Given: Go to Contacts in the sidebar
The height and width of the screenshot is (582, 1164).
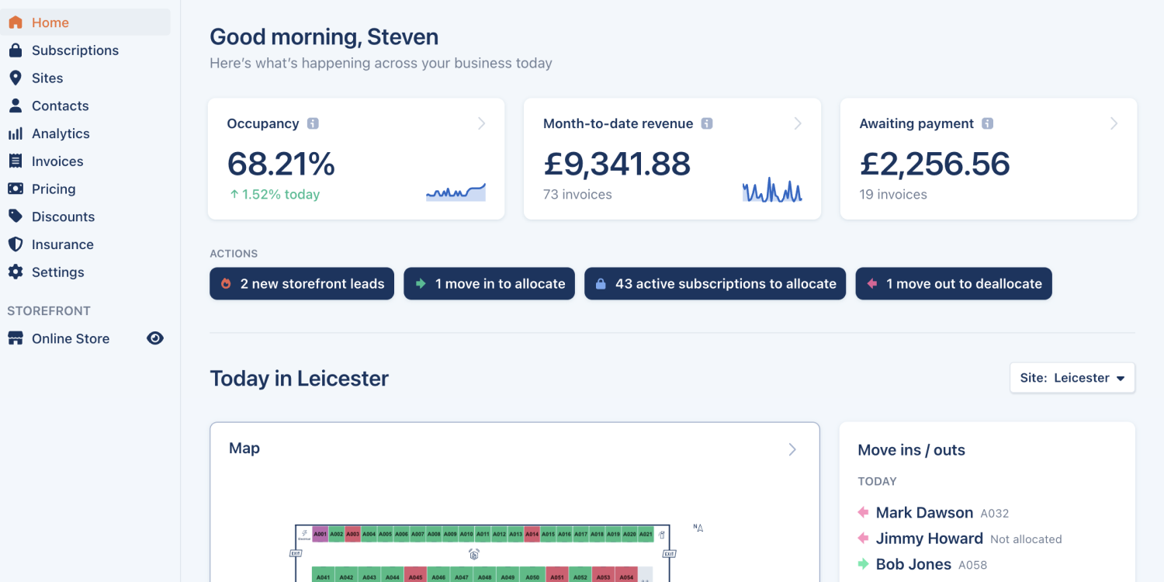Looking at the screenshot, I should [x=60, y=106].
